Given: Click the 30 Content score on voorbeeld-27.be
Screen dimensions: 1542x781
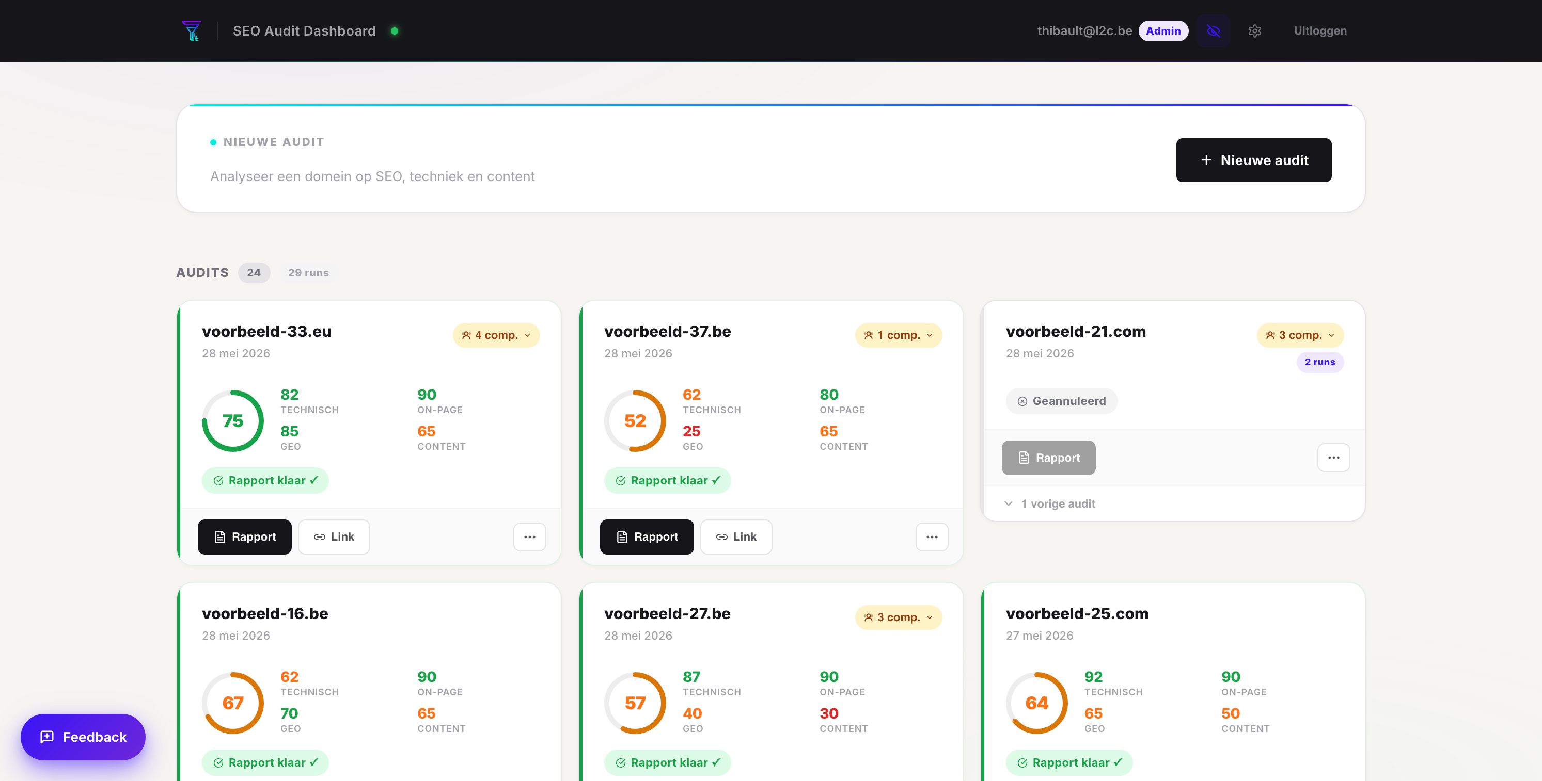Looking at the screenshot, I should pyautogui.click(x=828, y=713).
